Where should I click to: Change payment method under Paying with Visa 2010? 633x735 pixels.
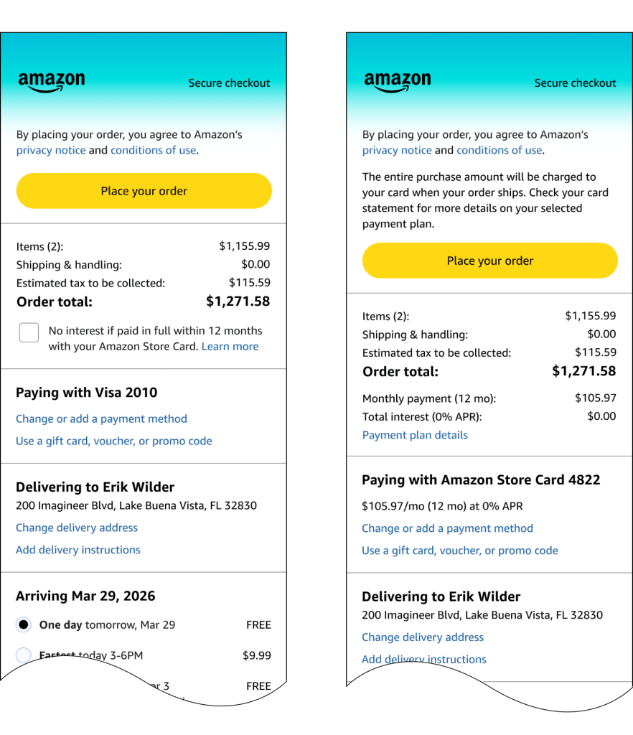coord(101,419)
